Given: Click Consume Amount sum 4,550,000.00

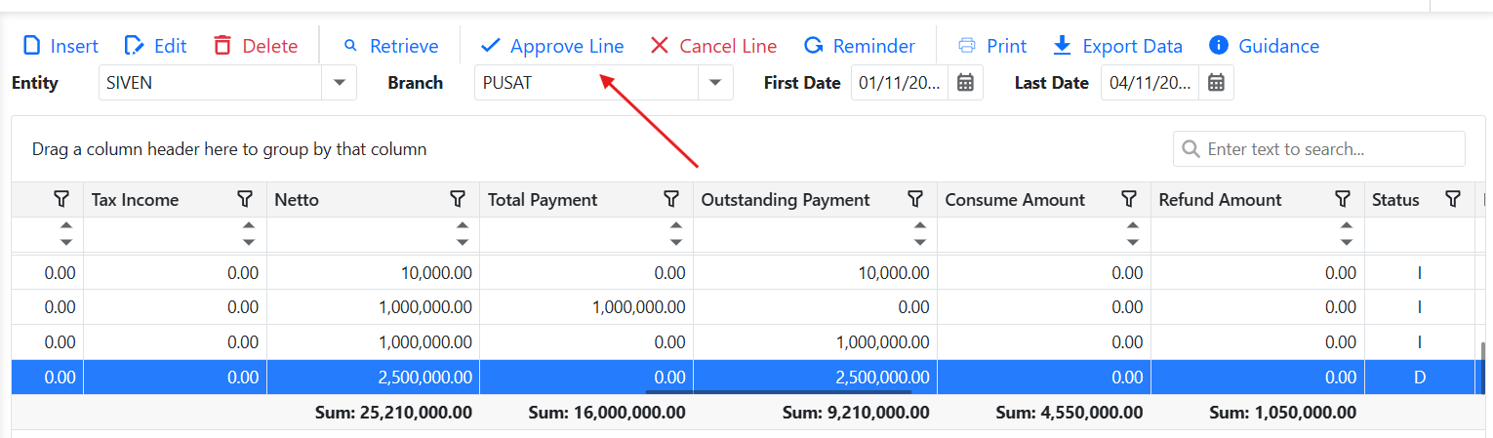Looking at the screenshot, I should click(1069, 414).
